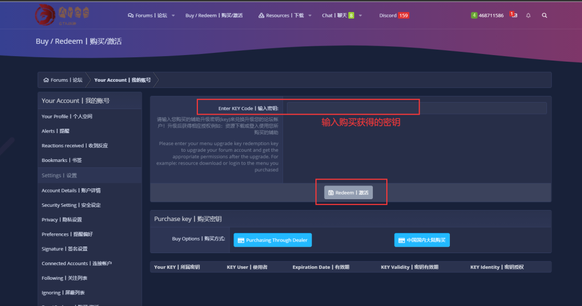Screen dimensions: 582x306
Task: Click KEY Validity | 密钥有效期 column header
Action: 409,267
